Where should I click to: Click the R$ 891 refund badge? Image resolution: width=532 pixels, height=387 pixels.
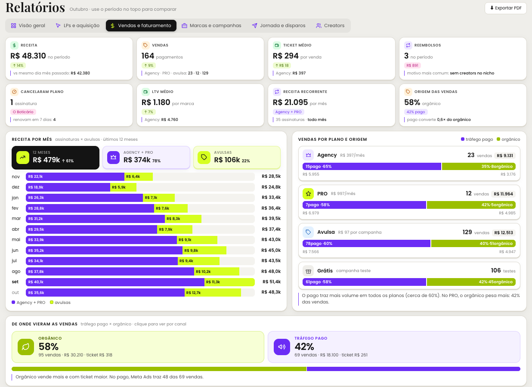tap(412, 65)
